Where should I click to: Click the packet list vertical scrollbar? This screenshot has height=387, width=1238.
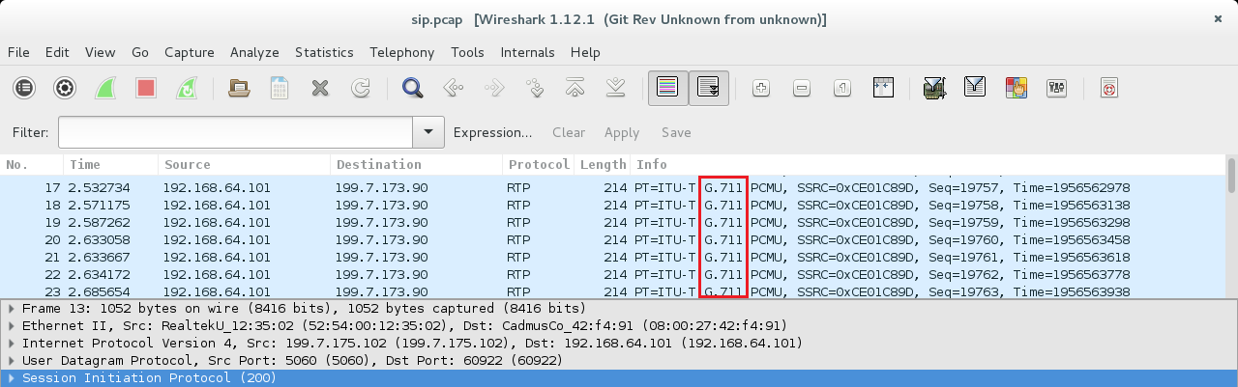pos(1230,226)
